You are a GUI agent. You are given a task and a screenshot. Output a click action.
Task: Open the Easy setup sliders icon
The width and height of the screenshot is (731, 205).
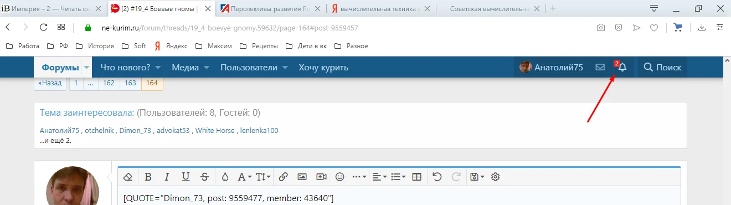pos(720,27)
